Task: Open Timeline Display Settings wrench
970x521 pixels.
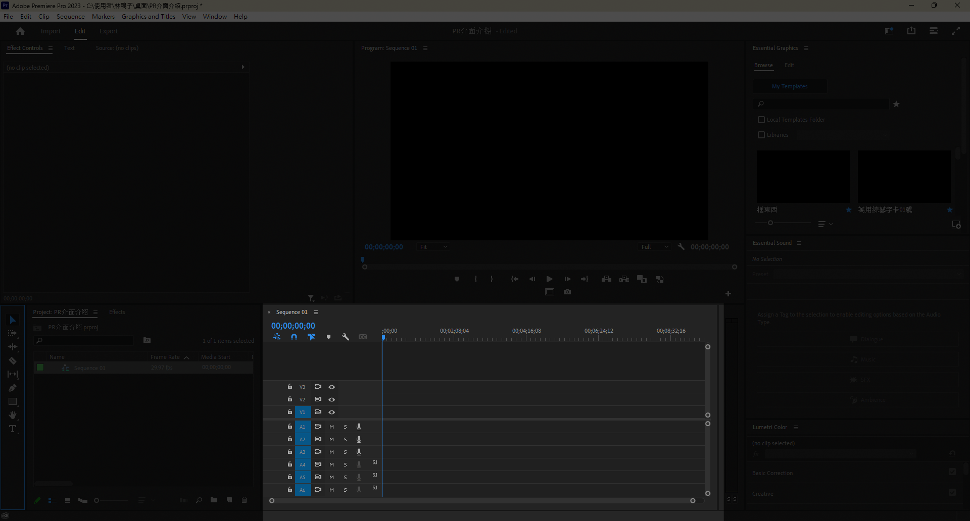Action: tap(346, 337)
